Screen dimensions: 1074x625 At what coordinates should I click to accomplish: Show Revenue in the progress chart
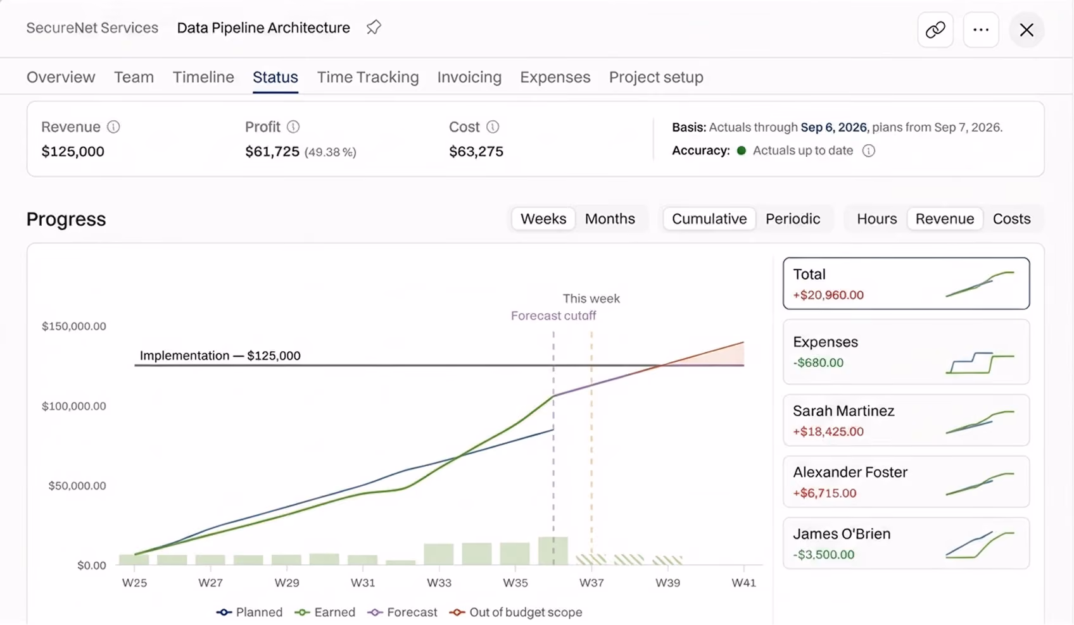click(945, 218)
